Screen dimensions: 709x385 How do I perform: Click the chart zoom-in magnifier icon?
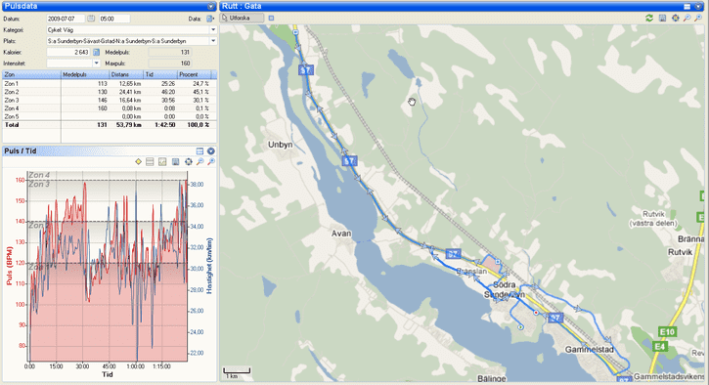(x=199, y=162)
